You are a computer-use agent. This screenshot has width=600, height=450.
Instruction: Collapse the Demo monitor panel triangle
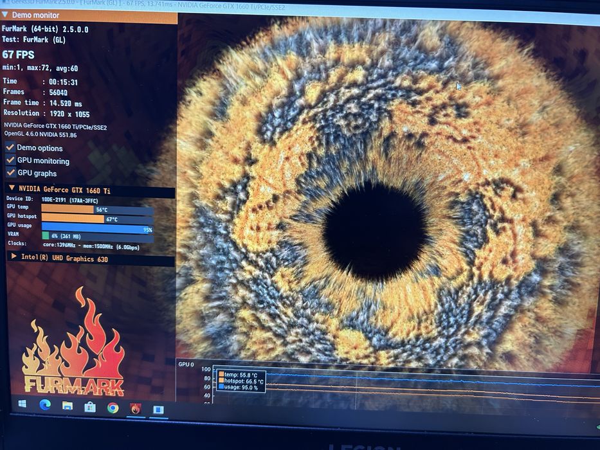coord(5,15)
